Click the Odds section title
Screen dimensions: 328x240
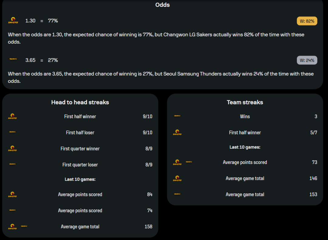coord(162,5)
